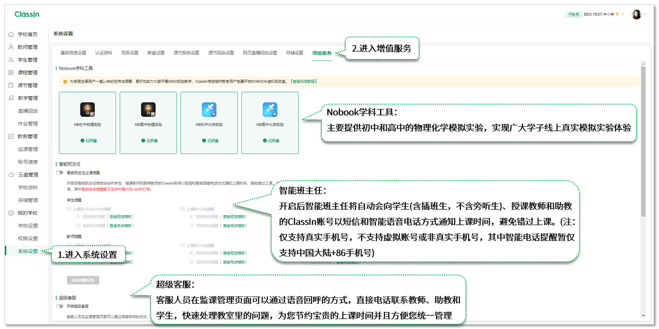The image size is (659, 329).
Task: Open 查看短信模板 for teacher 1-hour reminder
Action: [x=234, y=254]
